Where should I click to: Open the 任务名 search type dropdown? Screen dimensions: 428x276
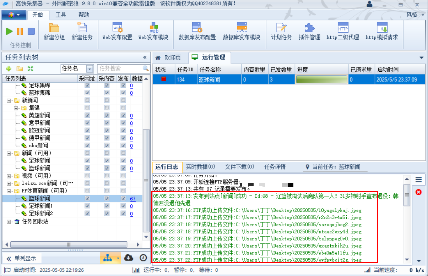(x=90, y=69)
